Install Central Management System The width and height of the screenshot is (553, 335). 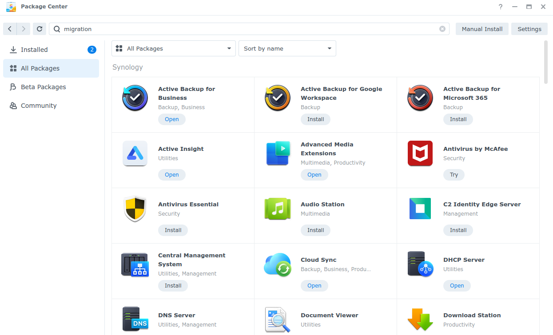point(173,286)
